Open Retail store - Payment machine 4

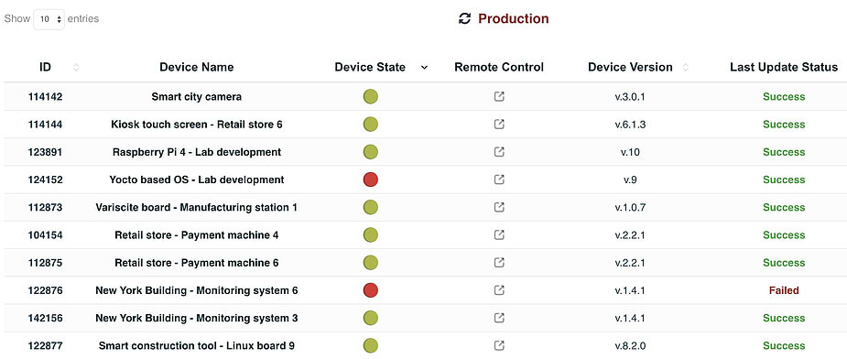tap(197, 235)
